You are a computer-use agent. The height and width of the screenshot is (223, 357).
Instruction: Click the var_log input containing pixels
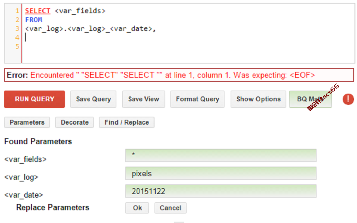pyautogui.click(x=221, y=173)
